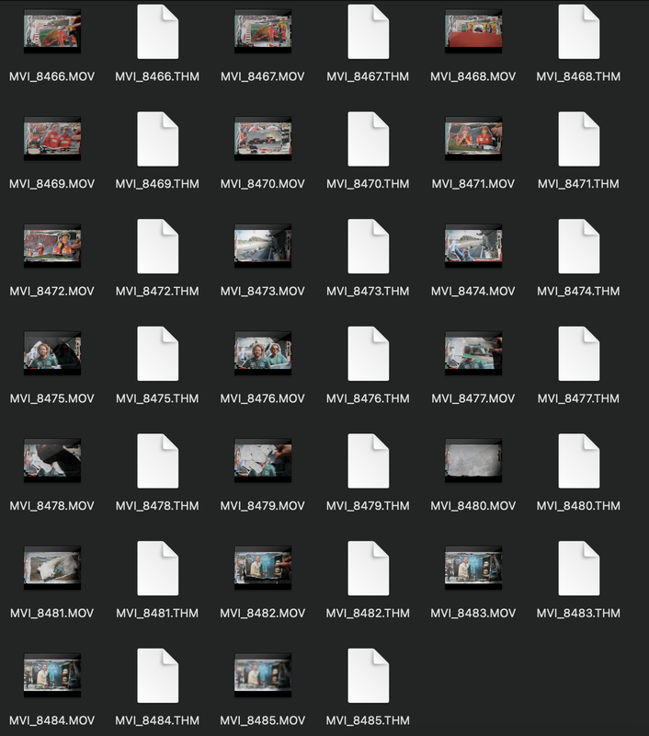Select the MVI_8485.THM blank file icon
Viewport: 649px width, 736px height.
pyautogui.click(x=368, y=676)
